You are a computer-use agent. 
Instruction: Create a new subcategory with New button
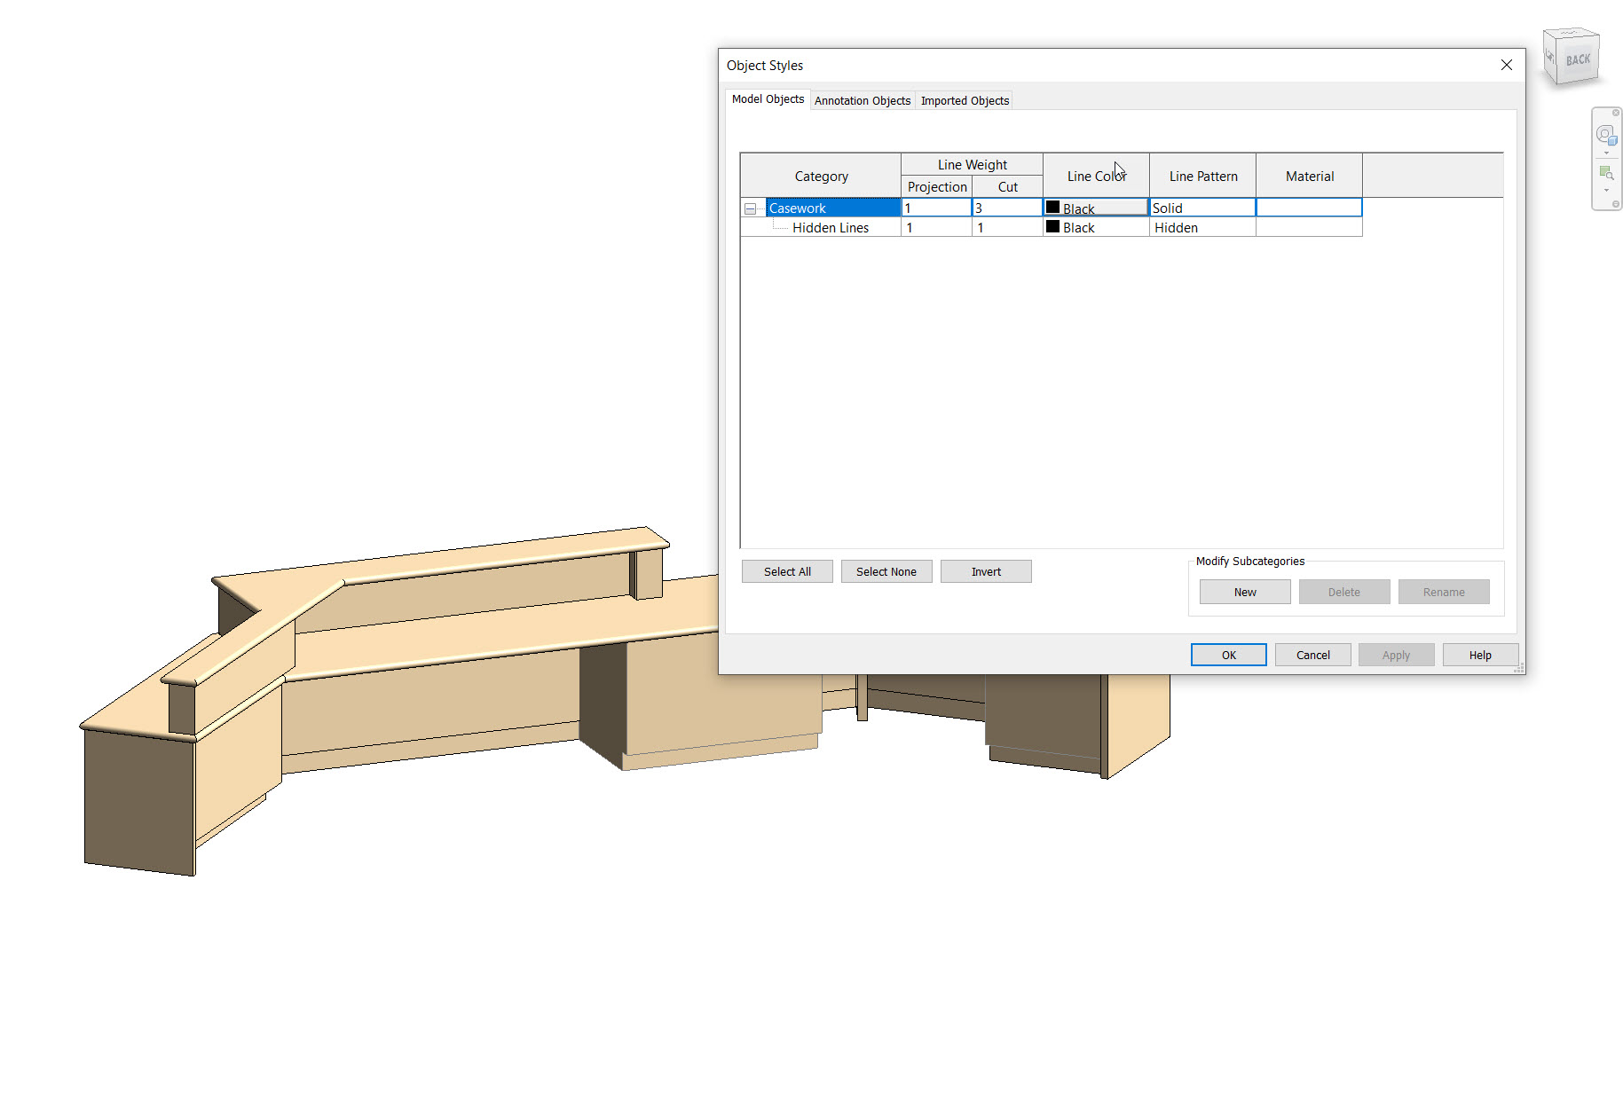pos(1244,591)
